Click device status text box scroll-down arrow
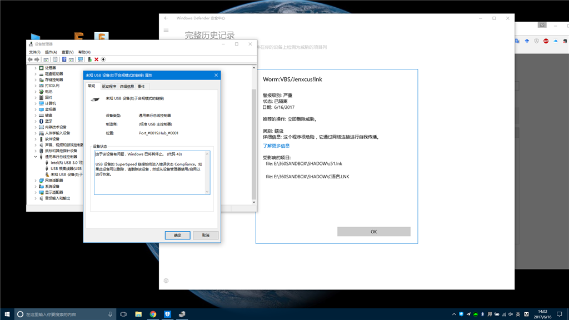This screenshot has height=320, width=569. point(207,192)
